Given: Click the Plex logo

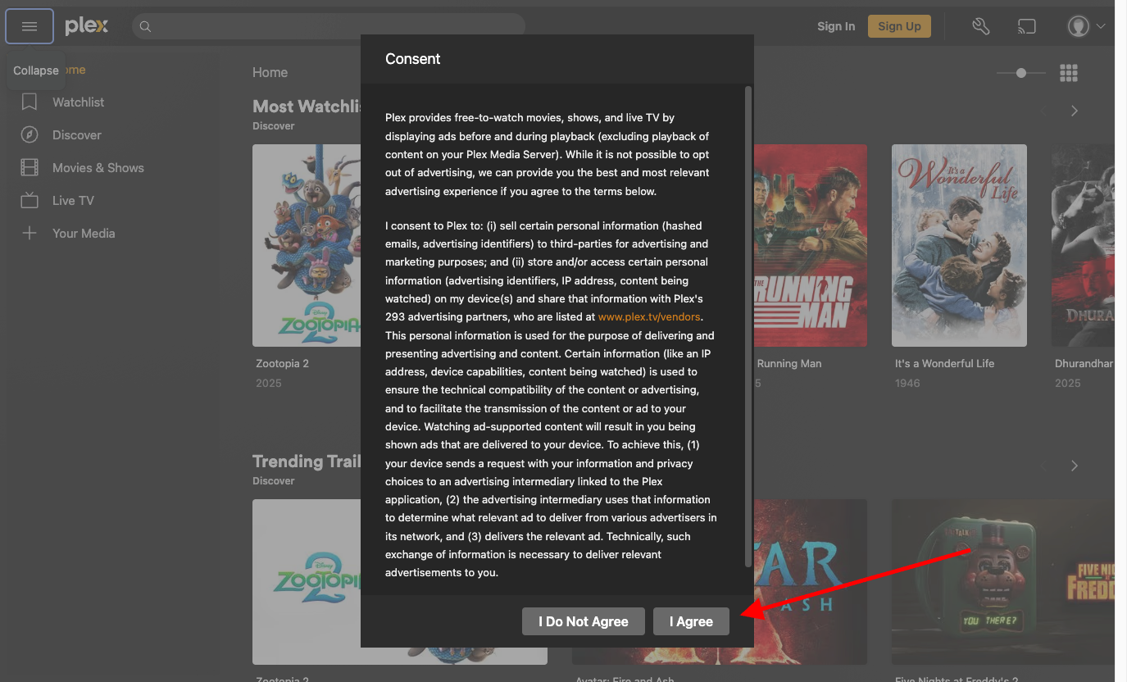Looking at the screenshot, I should tap(85, 25).
